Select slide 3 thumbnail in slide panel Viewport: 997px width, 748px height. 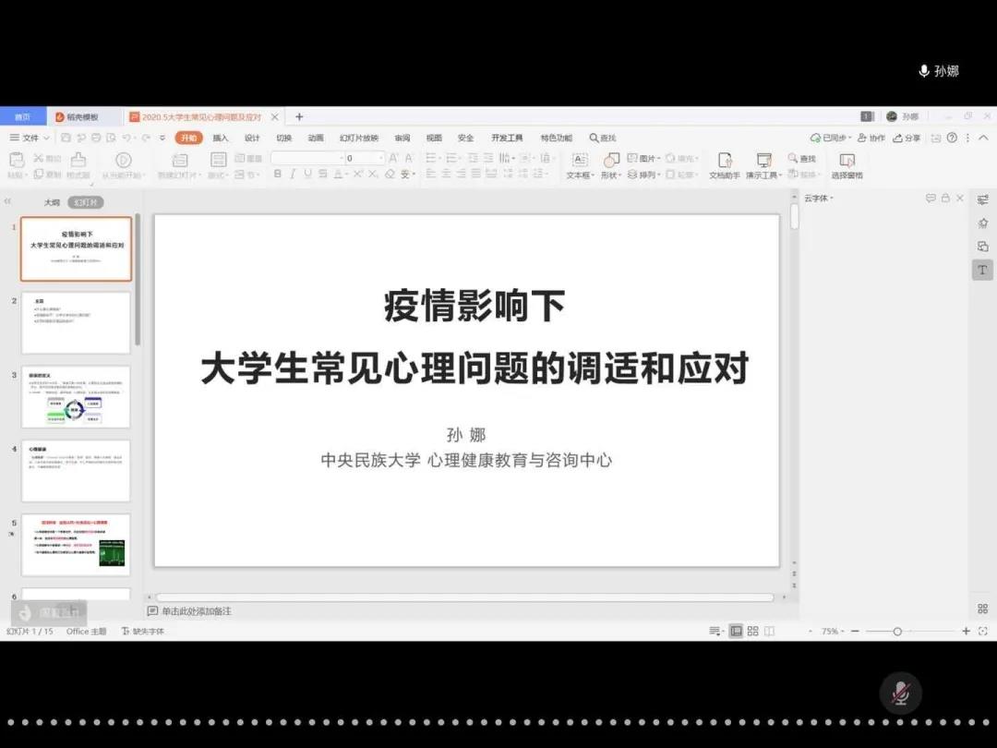tap(76, 397)
